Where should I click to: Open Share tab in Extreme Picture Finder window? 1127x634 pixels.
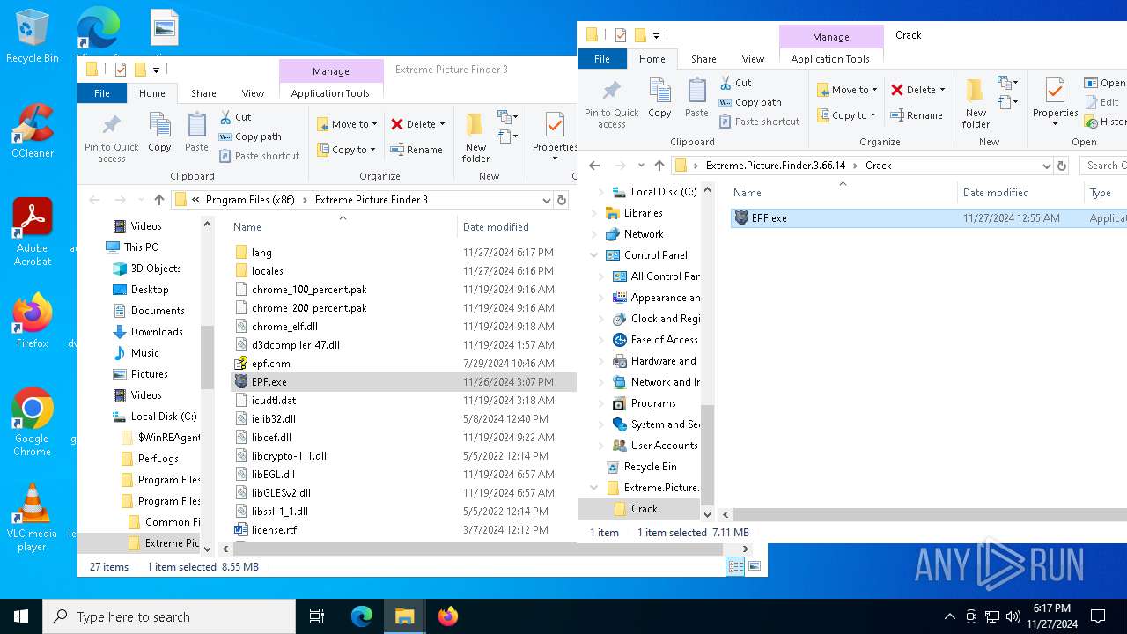click(203, 93)
